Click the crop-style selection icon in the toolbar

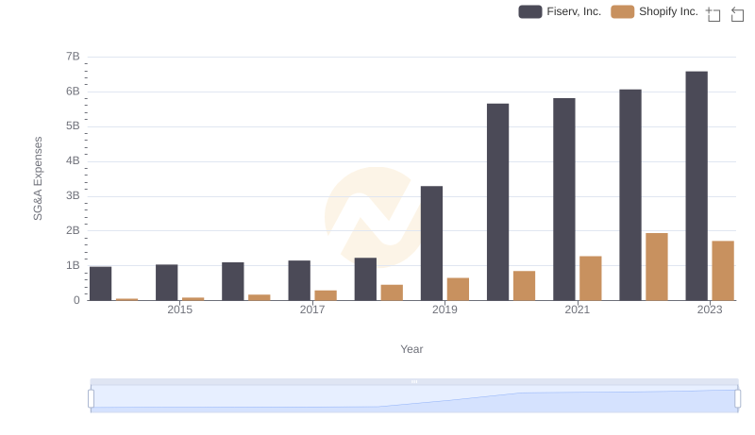pyautogui.click(x=713, y=14)
